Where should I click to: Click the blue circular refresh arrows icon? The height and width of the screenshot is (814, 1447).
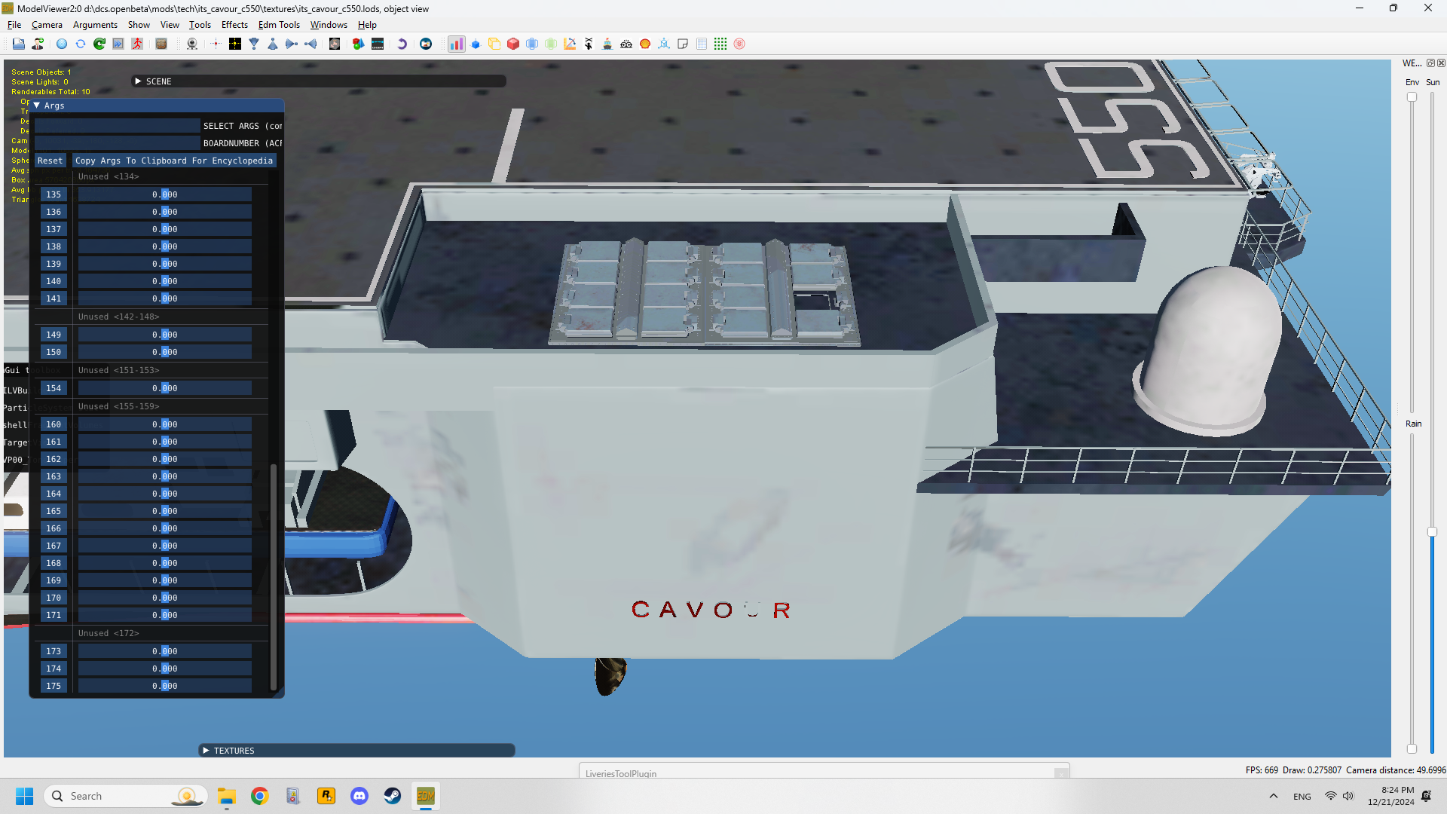coord(81,44)
